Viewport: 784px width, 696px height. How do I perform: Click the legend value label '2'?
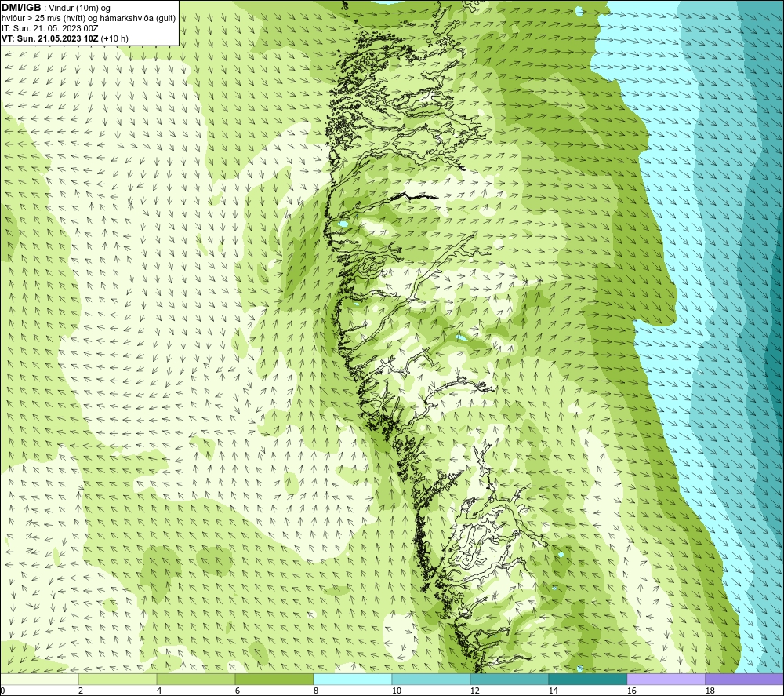coord(81,691)
